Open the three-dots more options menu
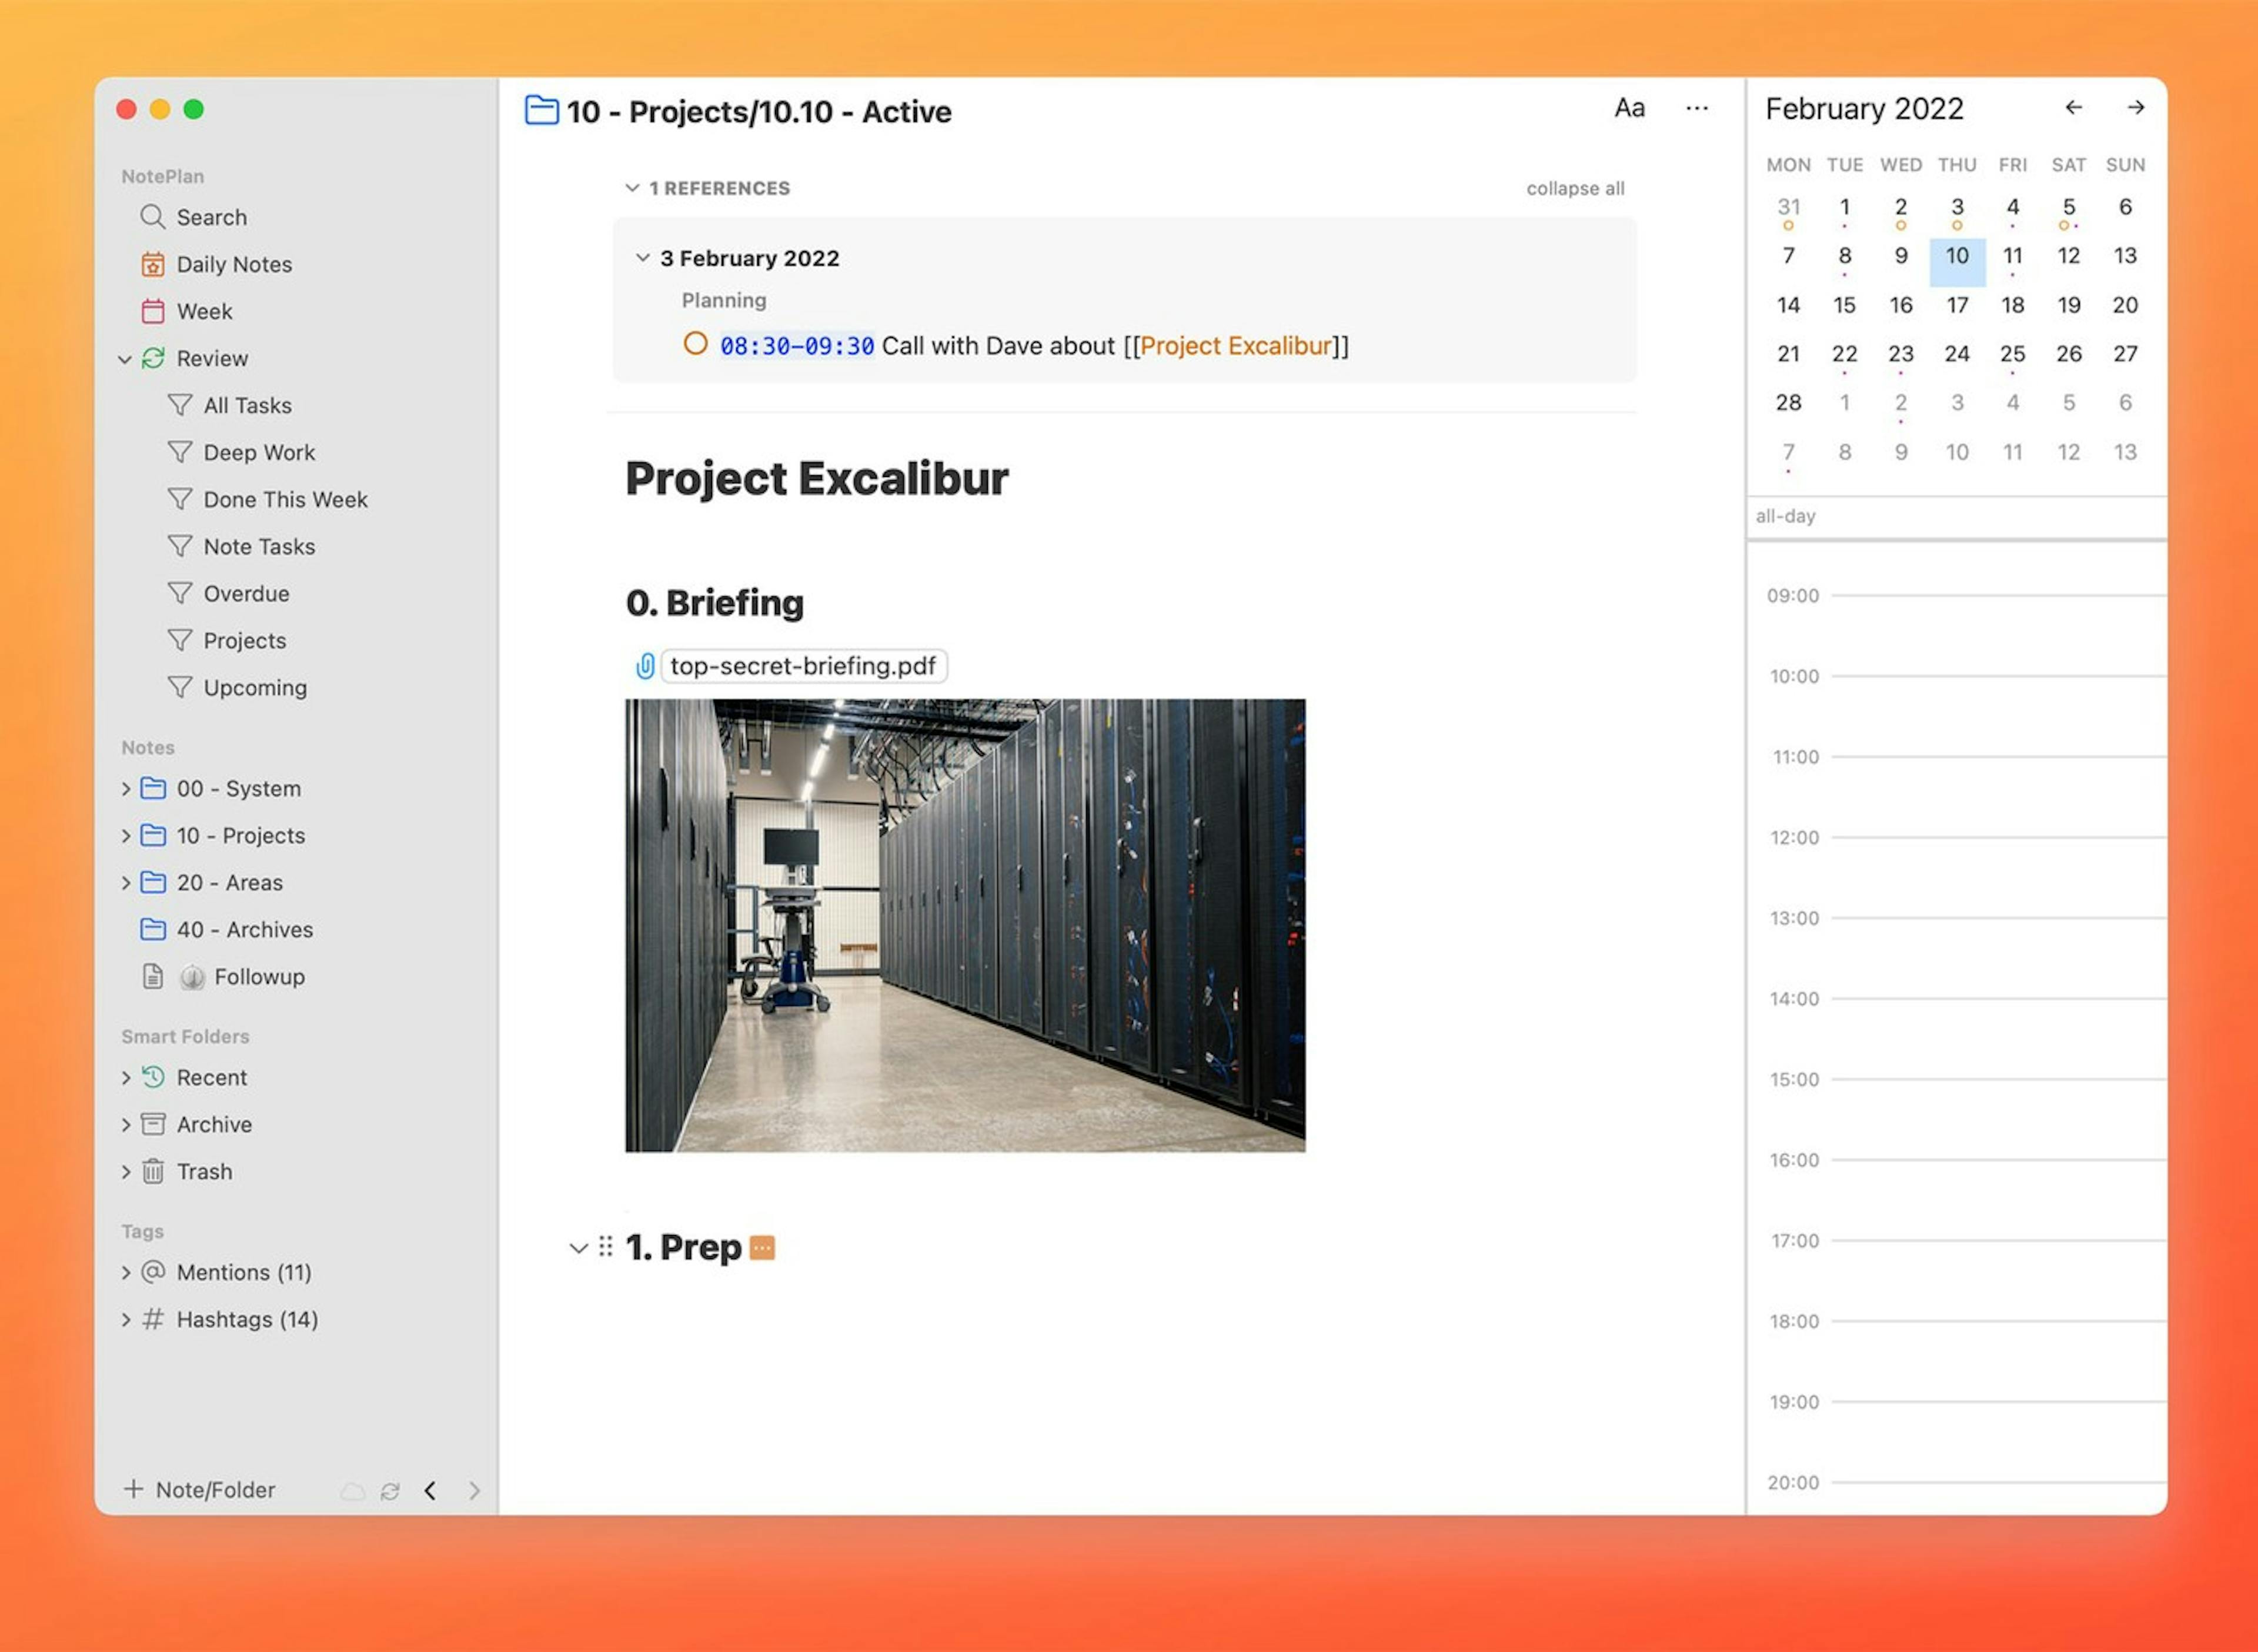The height and width of the screenshot is (1652, 2258). tap(1696, 108)
